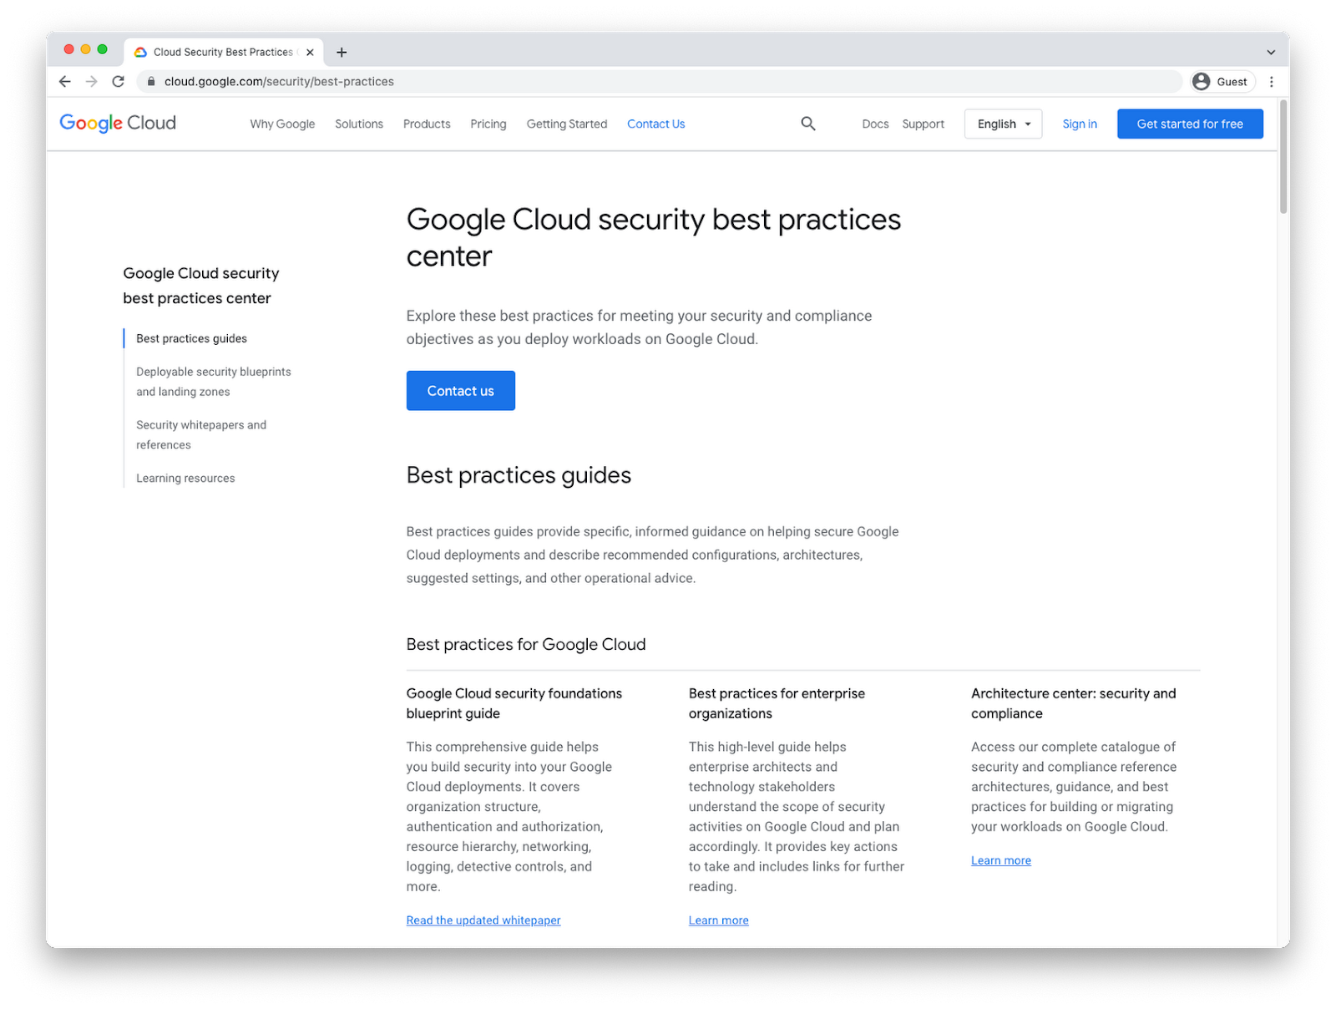Click the address bar URL field
Viewport: 1336px width, 1009px height.
(x=660, y=81)
